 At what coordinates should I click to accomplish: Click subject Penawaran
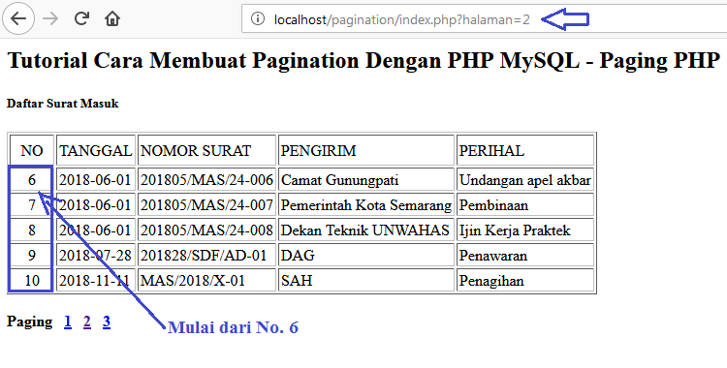(525, 256)
